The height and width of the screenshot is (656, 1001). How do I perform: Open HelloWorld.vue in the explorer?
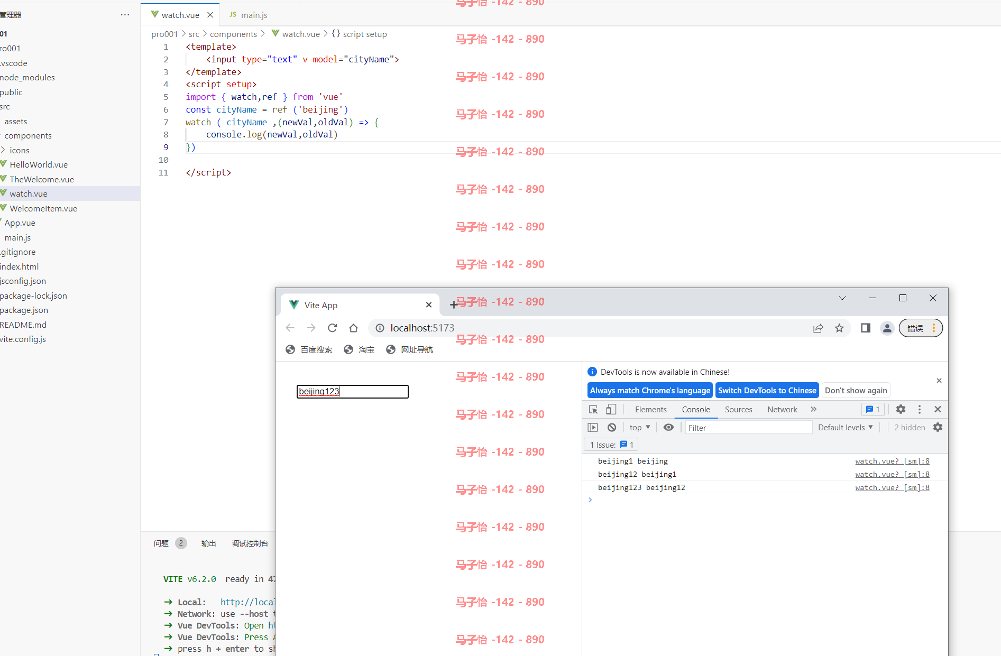point(39,164)
